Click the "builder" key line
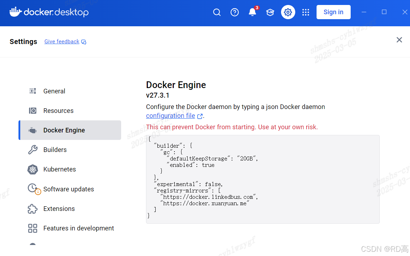The height and width of the screenshot is (256, 410). 173,146
